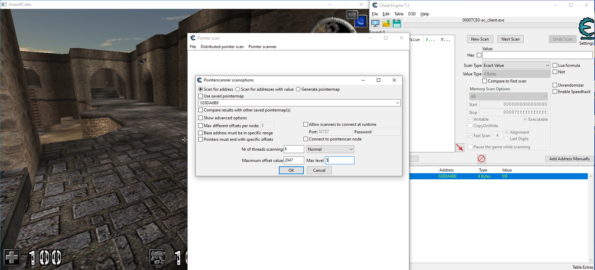Click the Maximum offset value field
595x270 pixels.
pos(294,161)
